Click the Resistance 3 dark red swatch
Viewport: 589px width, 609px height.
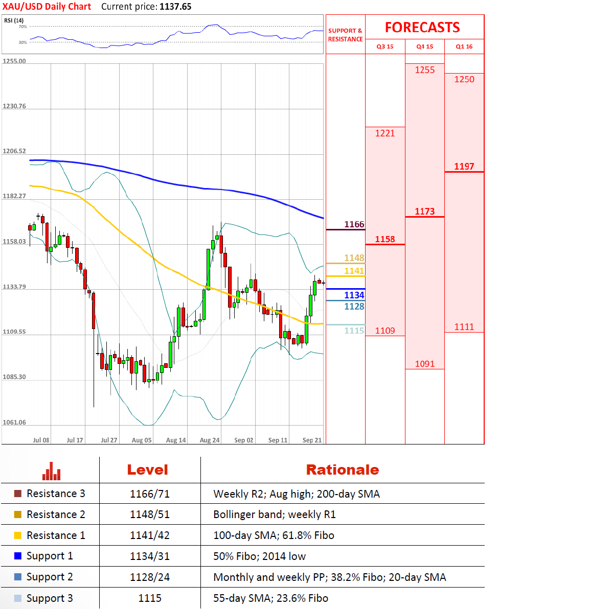pos(17,494)
